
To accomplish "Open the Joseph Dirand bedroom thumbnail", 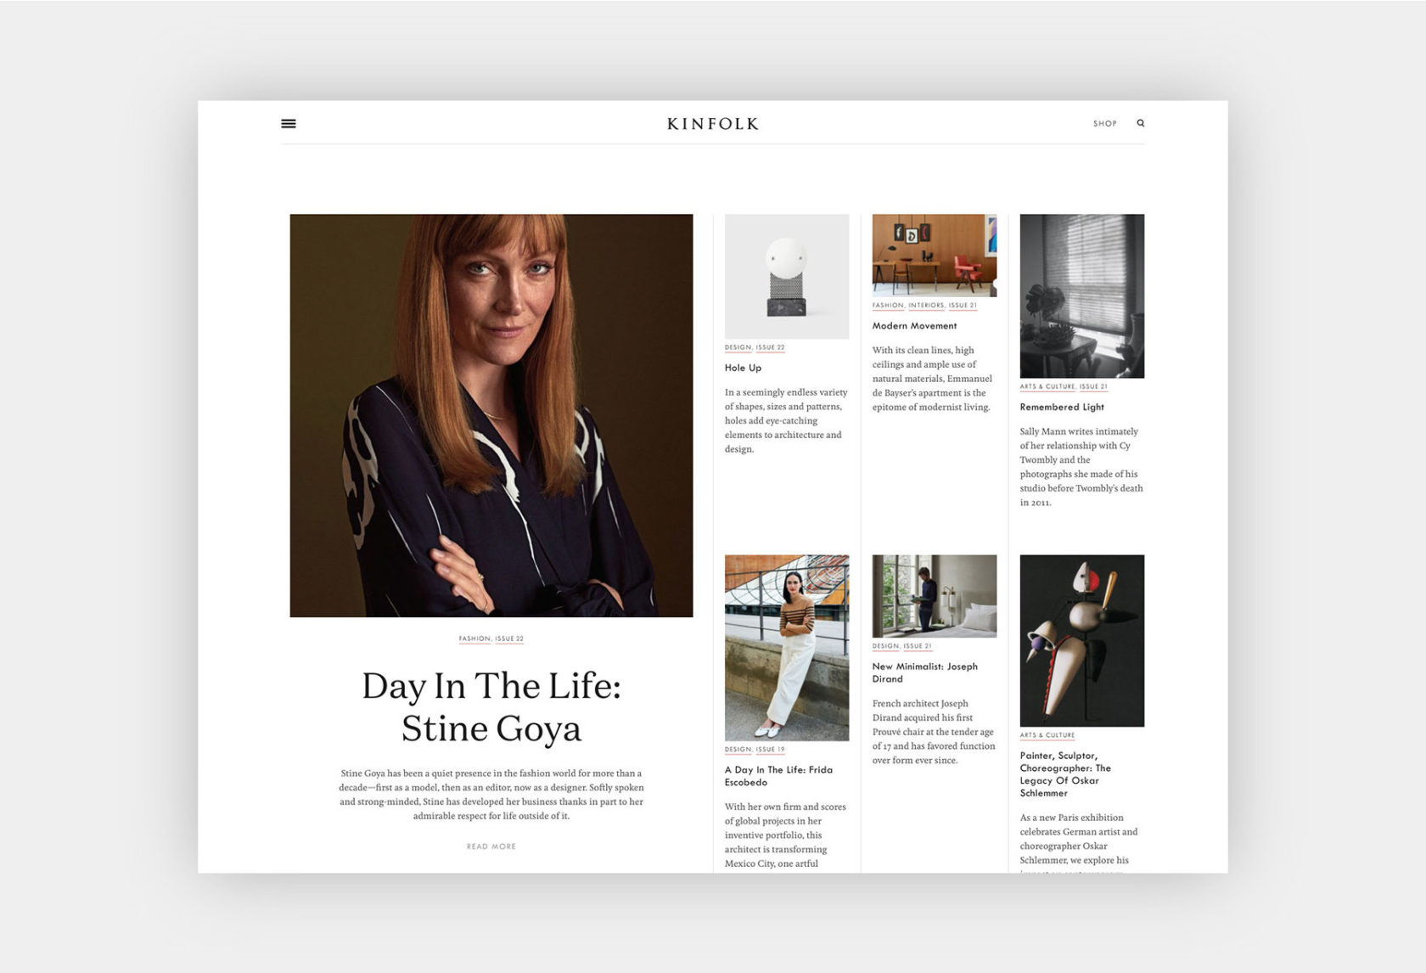I will click(935, 596).
